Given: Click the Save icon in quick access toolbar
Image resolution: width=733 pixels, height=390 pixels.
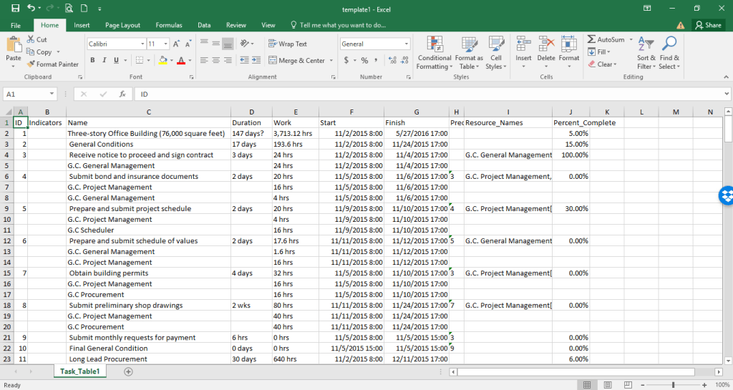Looking at the screenshot, I should [16, 9].
